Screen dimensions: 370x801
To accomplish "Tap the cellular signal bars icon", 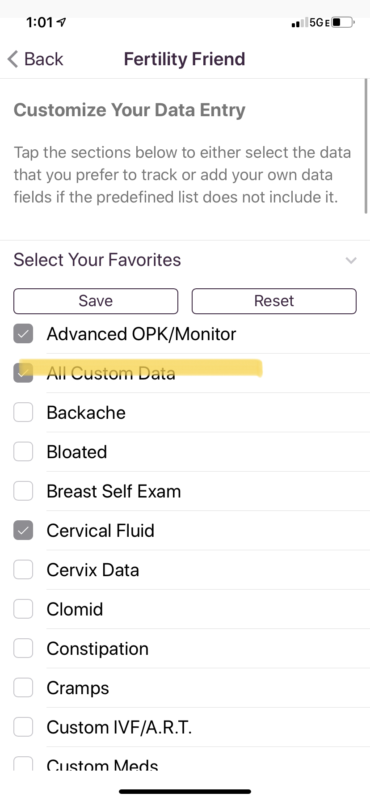I will pos(299,23).
